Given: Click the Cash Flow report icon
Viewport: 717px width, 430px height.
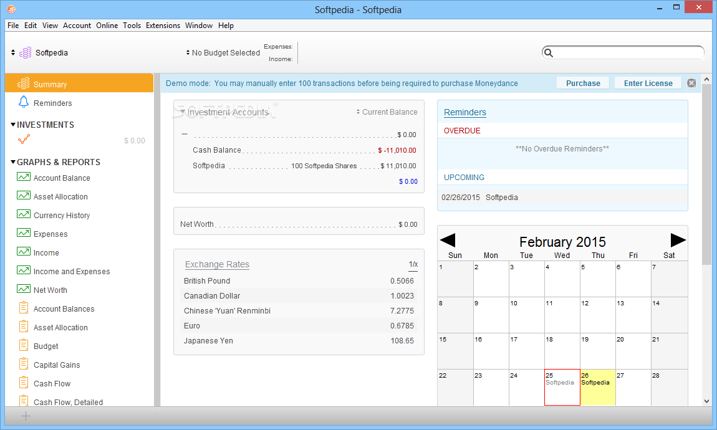Looking at the screenshot, I should tap(24, 383).
